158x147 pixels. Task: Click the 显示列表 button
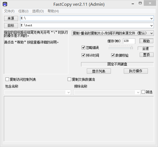coord(99,71)
